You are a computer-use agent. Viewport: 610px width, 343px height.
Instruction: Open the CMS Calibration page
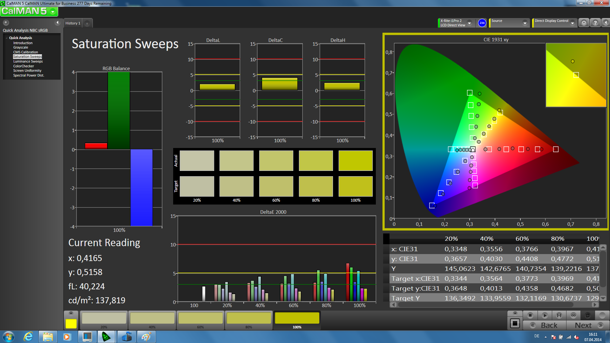tap(25, 52)
